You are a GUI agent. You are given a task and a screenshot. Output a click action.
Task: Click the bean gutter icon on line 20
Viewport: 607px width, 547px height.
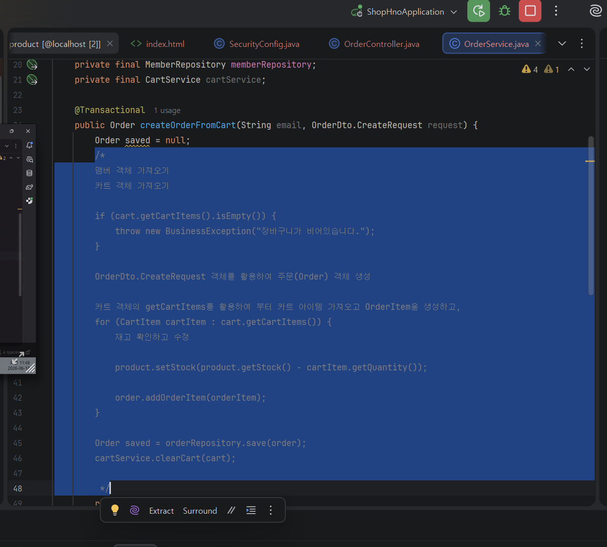coord(32,65)
